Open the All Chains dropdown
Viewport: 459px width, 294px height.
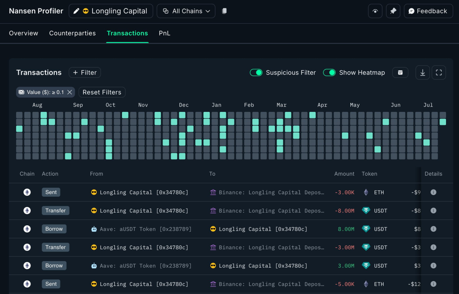(186, 11)
